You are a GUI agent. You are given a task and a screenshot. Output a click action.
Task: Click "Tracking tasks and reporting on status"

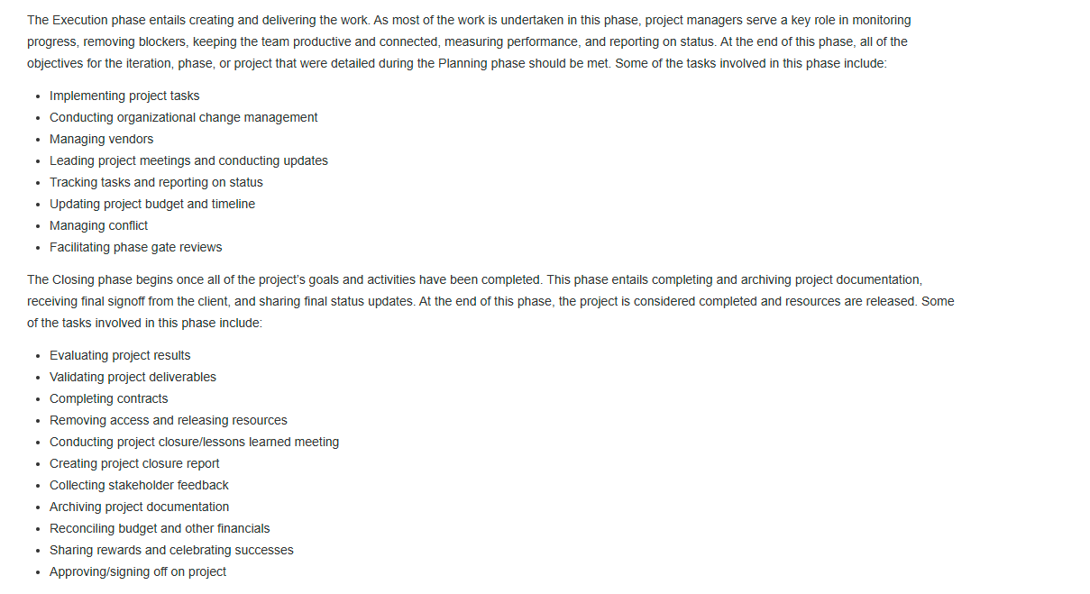[x=156, y=182]
